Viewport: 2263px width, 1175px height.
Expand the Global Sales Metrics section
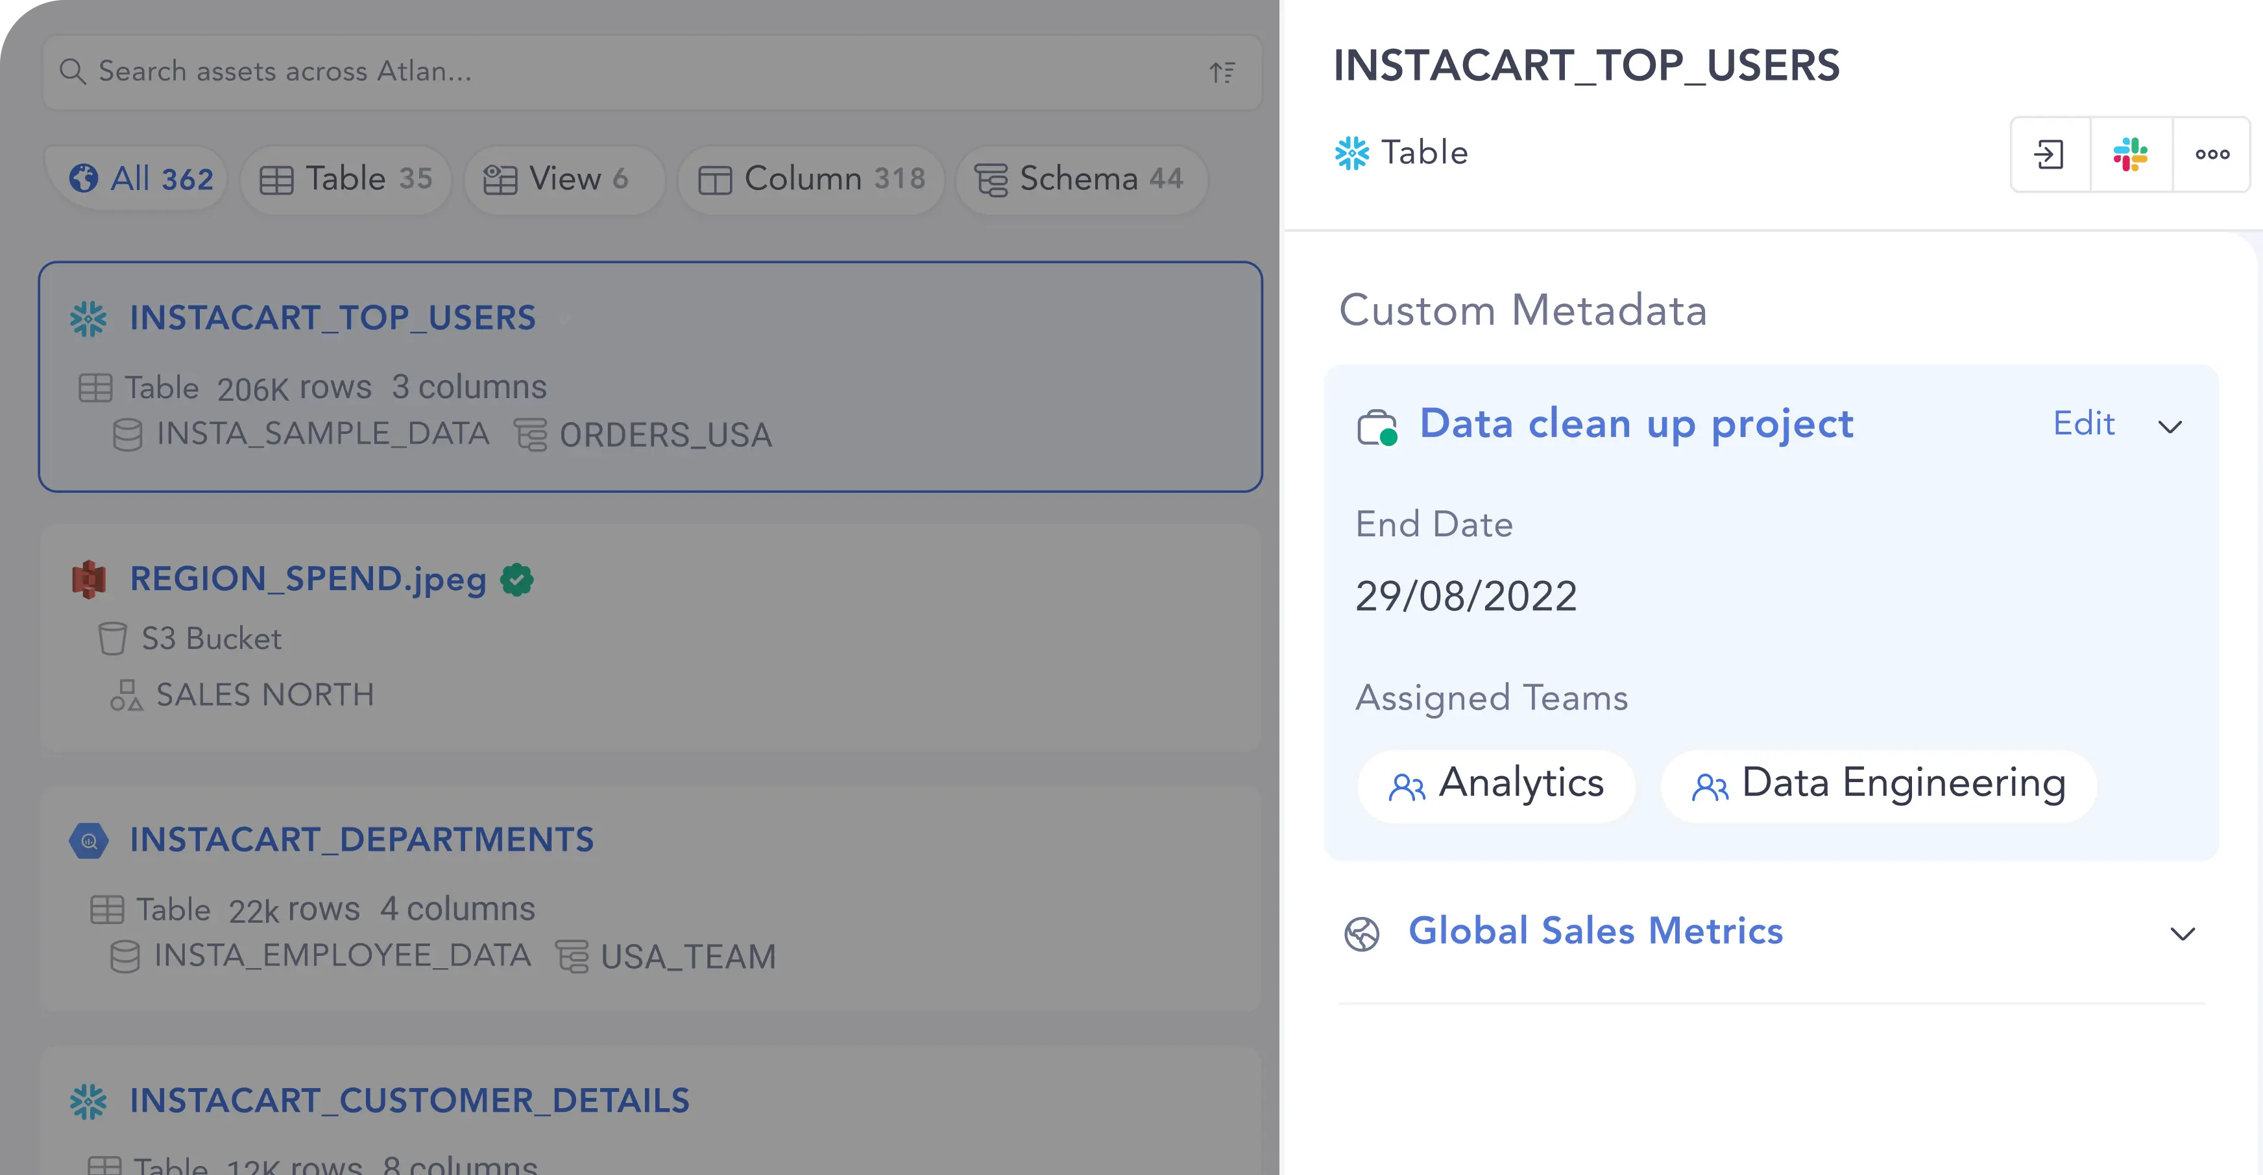pyautogui.click(x=2182, y=934)
